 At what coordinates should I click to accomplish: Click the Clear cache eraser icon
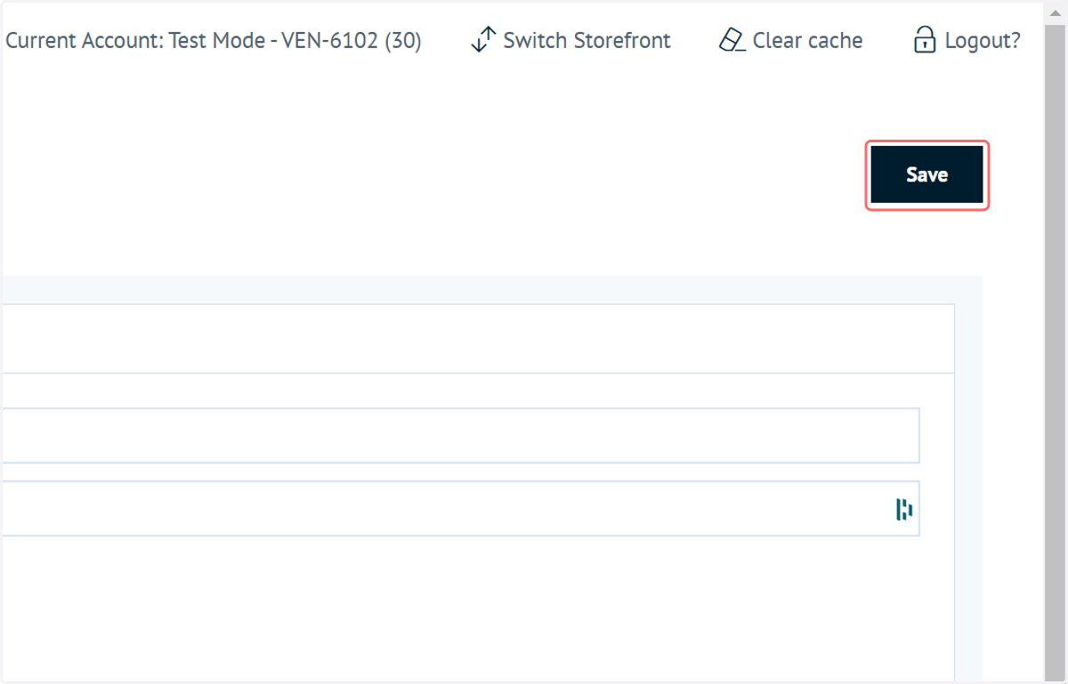(x=732, y=40)
